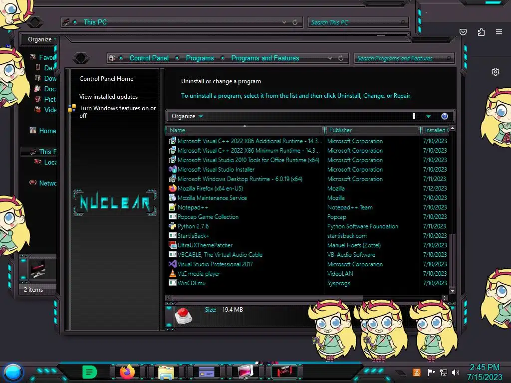Click the Start orb in the taskbar

click(13, 372)
